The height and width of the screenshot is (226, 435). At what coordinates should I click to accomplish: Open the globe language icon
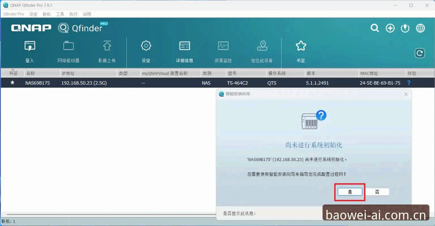pyautogui.click(x=420, y=28)
